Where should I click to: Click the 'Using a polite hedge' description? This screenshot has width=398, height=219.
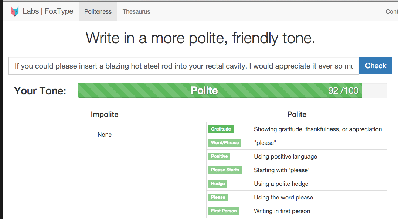click(x=281, y=184)
